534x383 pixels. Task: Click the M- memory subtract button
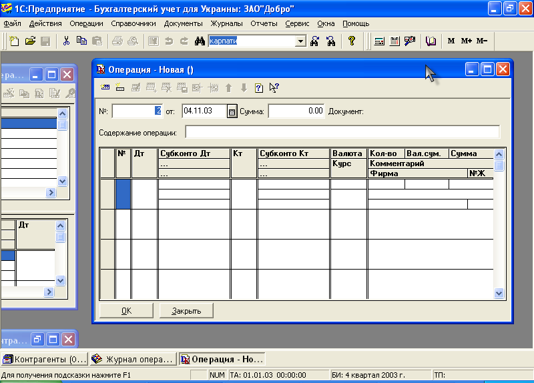pos(481,41)
